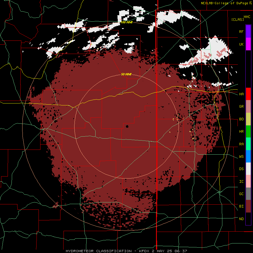Screen dimensions: 253x253
Task: Click the GC legend label
Action: pyautogui.click(x=241, y=194)
